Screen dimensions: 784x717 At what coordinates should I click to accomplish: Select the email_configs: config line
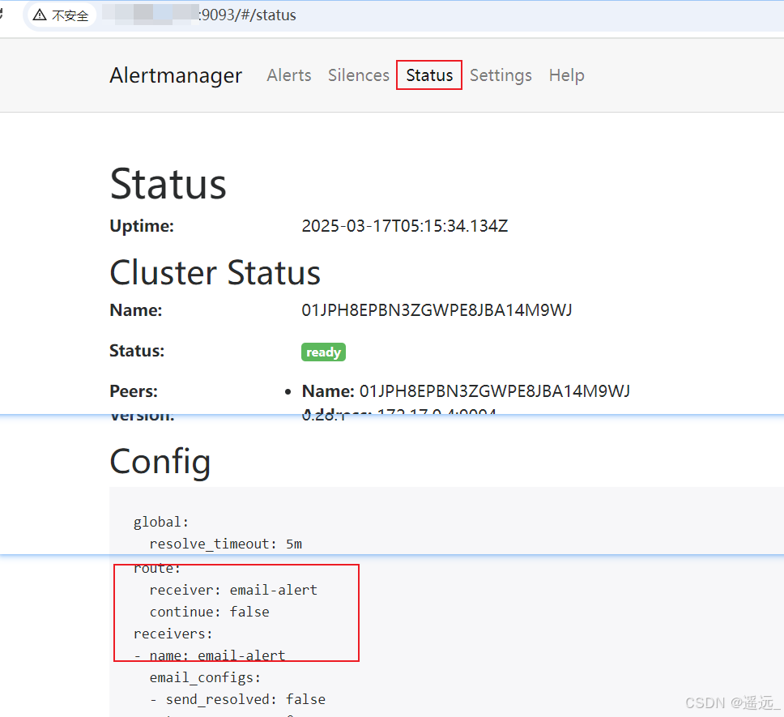tap(205, 678)
